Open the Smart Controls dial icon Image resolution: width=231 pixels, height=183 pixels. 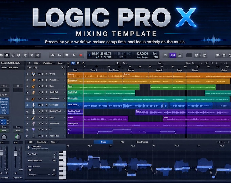click(25, 55)
